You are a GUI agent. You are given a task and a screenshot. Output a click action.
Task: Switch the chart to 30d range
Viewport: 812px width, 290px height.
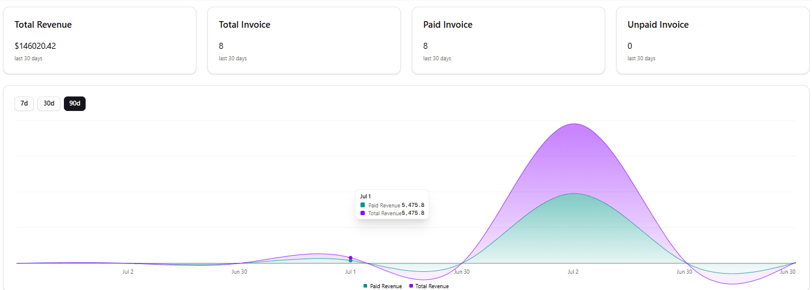click(49, 104)
